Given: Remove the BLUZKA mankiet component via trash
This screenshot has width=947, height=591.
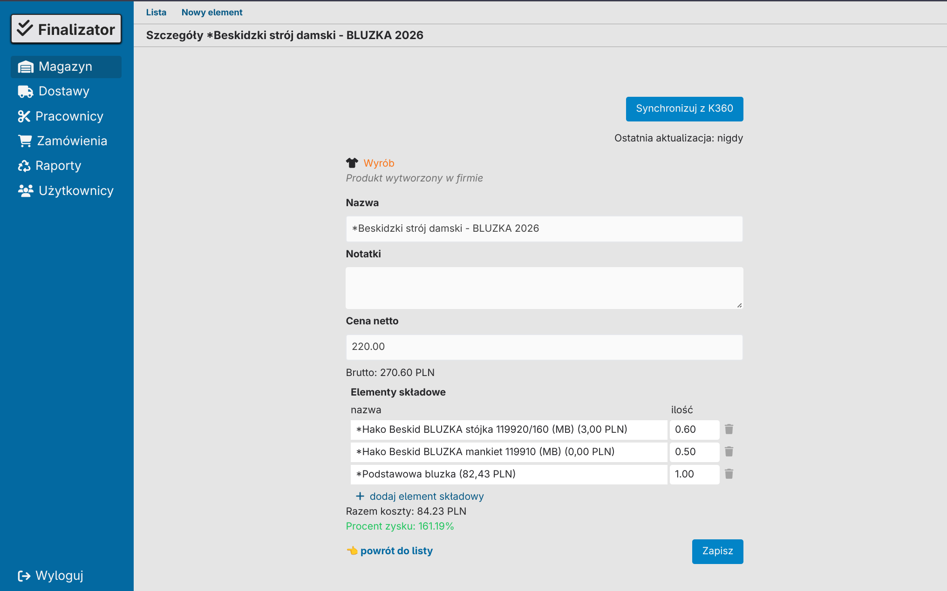Looking at the screenshot, I should point(729,451).
